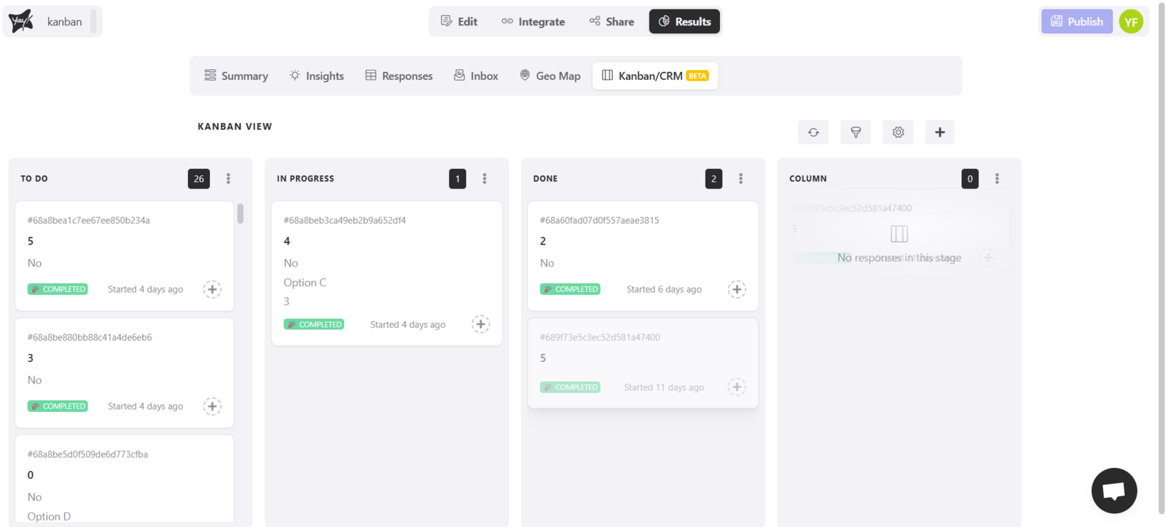Click the app logo at top left
The width and height of the screenshot is (1166, 527).
click(x=21, y=22)
